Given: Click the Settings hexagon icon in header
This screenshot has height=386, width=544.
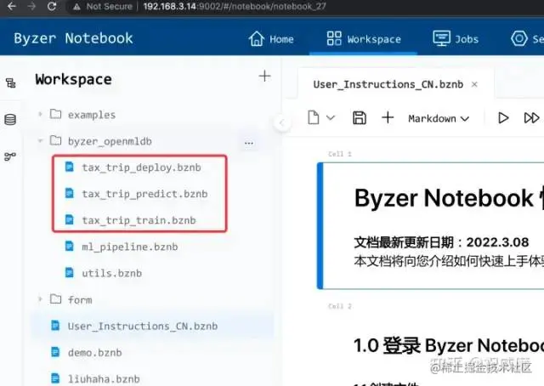Looking at the screenshot, I should click(519, 38).
